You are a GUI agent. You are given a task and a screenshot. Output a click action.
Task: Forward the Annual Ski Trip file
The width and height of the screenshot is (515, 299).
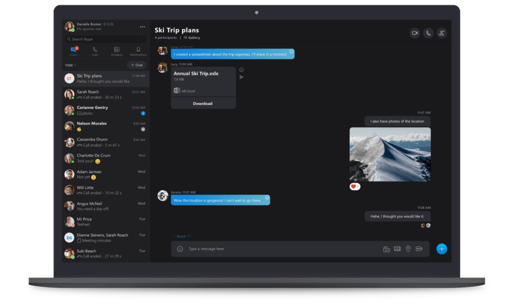point(241,77)
